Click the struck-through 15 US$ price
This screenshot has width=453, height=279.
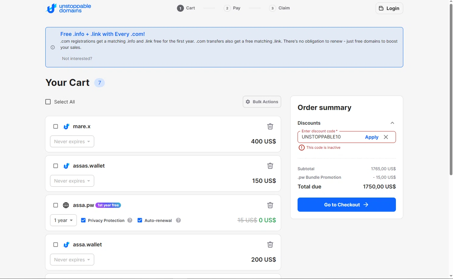click(247, 220)
